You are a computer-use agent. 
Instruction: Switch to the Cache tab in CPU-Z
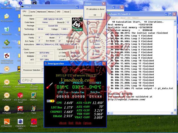click(x=32, y=12)
